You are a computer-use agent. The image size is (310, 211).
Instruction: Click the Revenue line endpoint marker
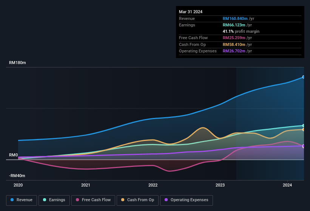[x=303, y=77]
